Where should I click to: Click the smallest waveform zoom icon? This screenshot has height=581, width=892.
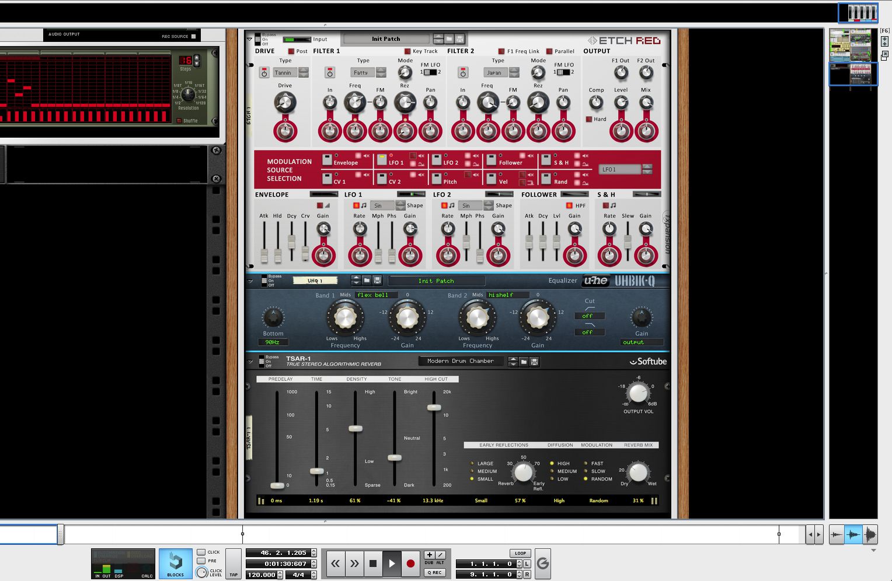click(837, 534)
